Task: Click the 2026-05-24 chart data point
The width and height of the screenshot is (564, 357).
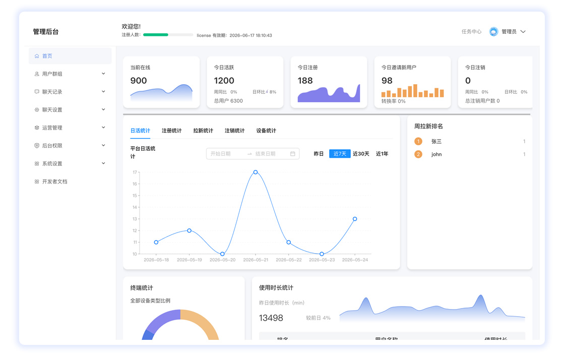Action: 355,219
